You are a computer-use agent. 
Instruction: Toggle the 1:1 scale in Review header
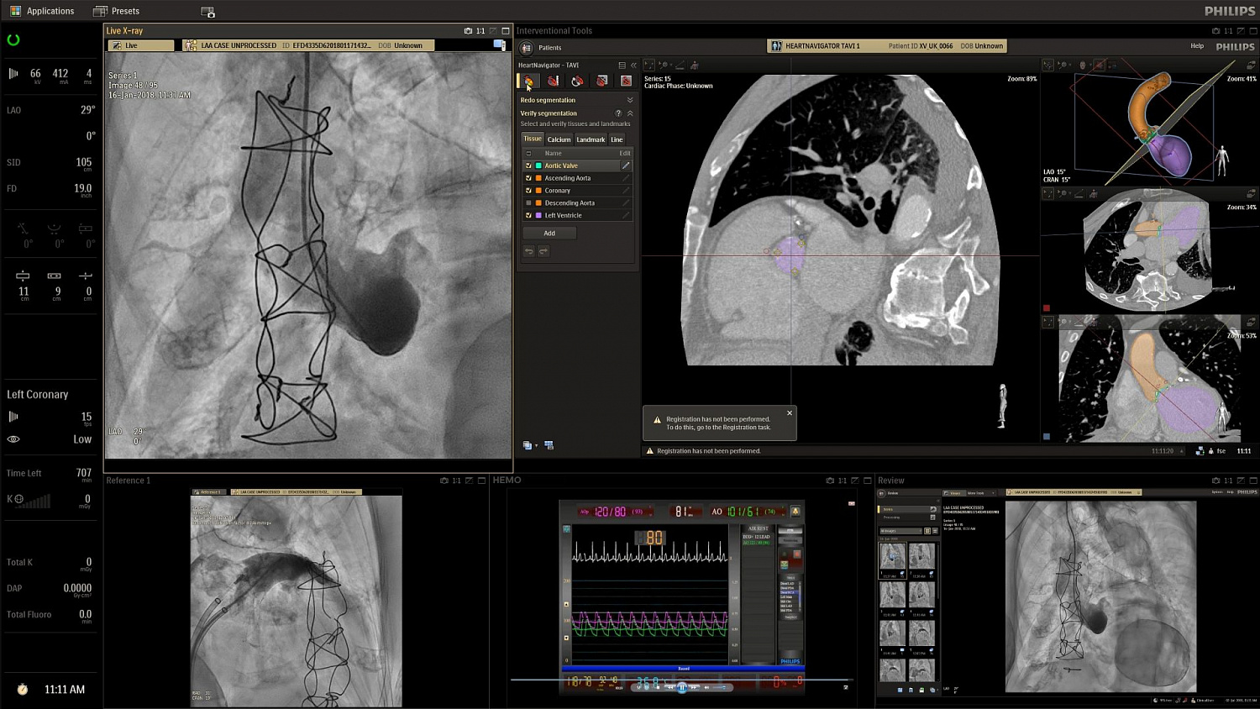[x=1228, y=481]
